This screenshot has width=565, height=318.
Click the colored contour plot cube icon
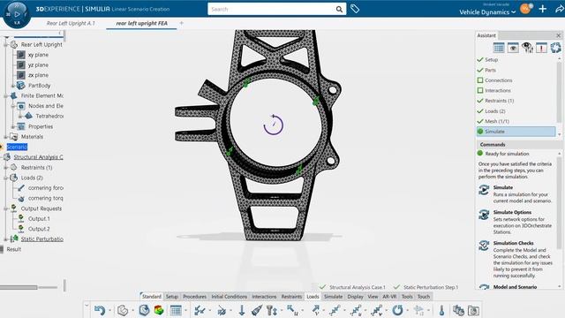tap(159, 310)
